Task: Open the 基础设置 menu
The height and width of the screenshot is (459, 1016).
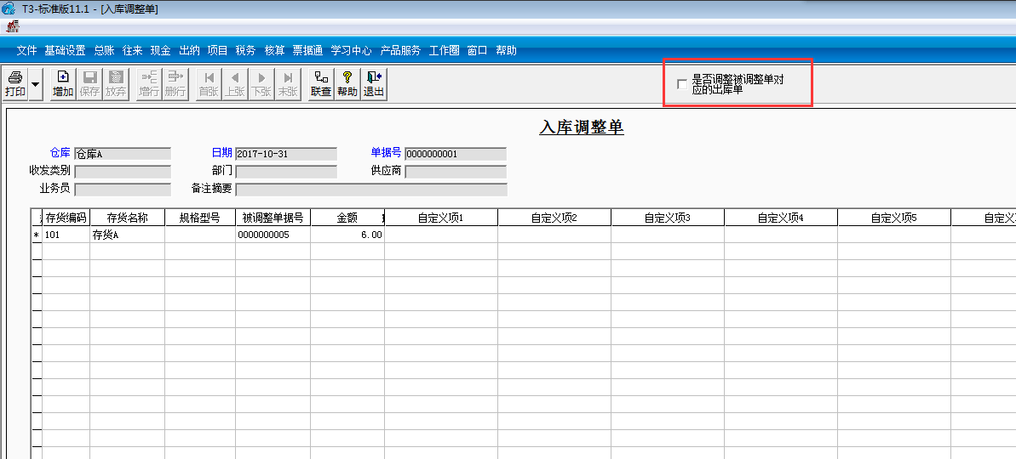Action: 65,50
